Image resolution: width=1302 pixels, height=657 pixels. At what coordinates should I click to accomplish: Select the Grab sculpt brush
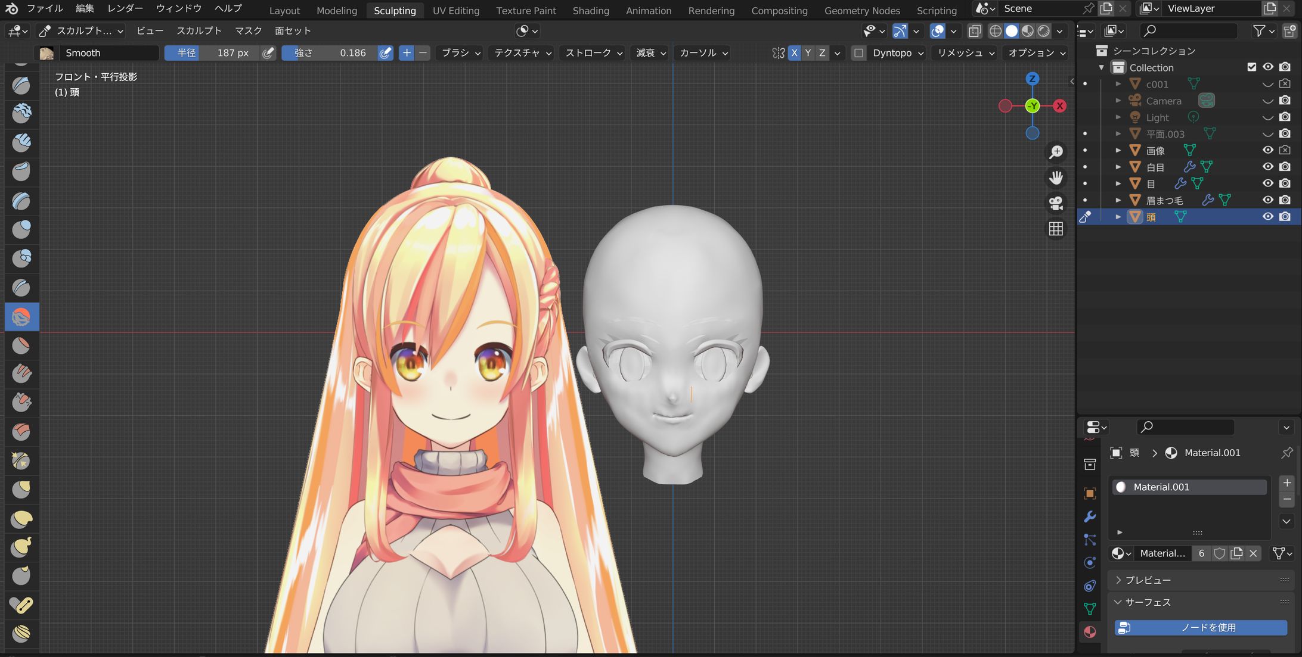(x=21, y=490)
